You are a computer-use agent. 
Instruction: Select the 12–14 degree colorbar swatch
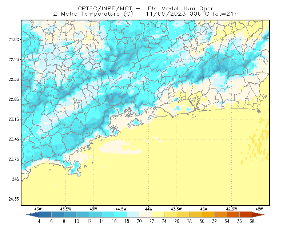95,215
